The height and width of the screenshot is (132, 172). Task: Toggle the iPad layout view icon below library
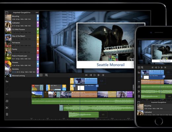41,75
